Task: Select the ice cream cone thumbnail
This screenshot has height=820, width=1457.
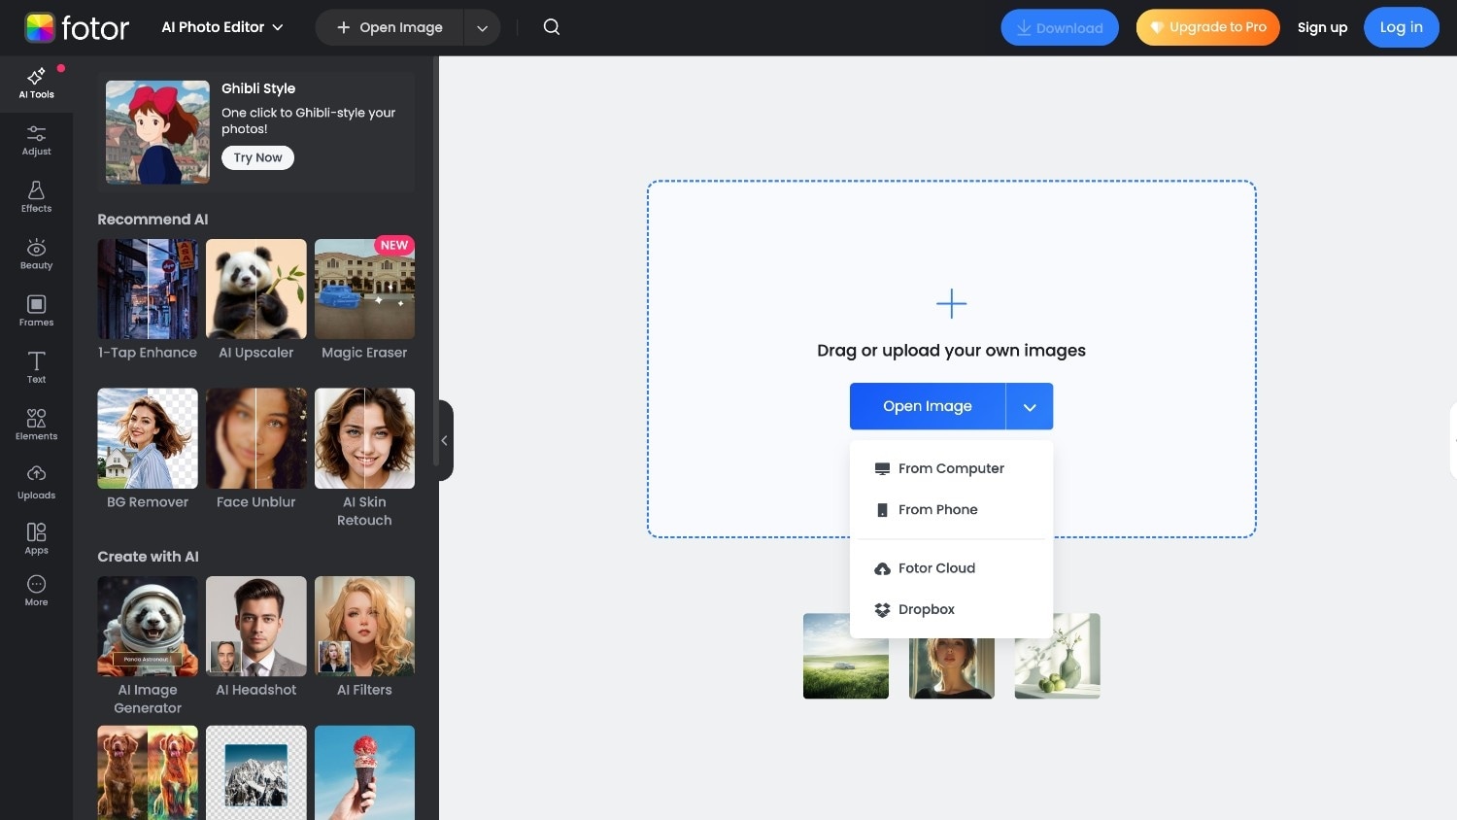Action: 364,772
